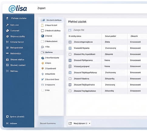The image size is (147, 131).
Task: Tick checkbox for Zikasovd Pyhibparanoz row
Action: pos(70,60)
